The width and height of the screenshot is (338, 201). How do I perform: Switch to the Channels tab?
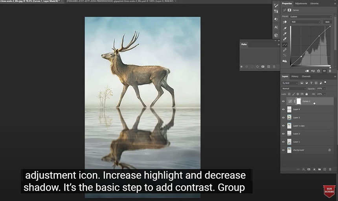pos(306,76)
